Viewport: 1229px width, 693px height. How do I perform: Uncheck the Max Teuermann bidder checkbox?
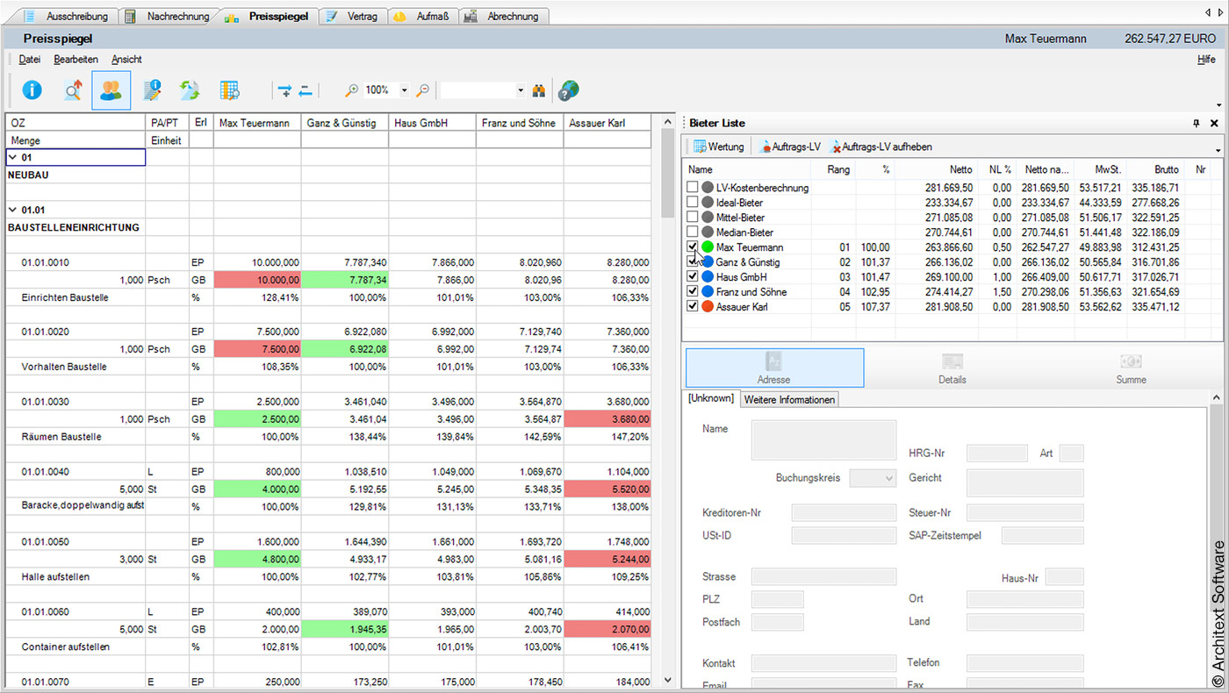692,246
